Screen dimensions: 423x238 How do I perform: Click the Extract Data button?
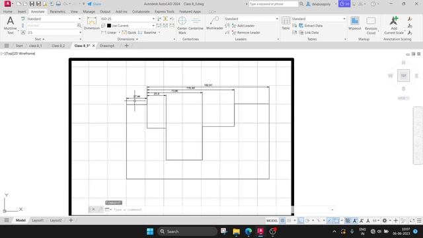click(311, 26)
